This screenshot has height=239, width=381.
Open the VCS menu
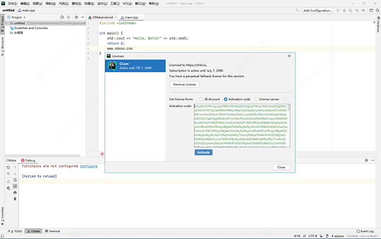point(127,3)
